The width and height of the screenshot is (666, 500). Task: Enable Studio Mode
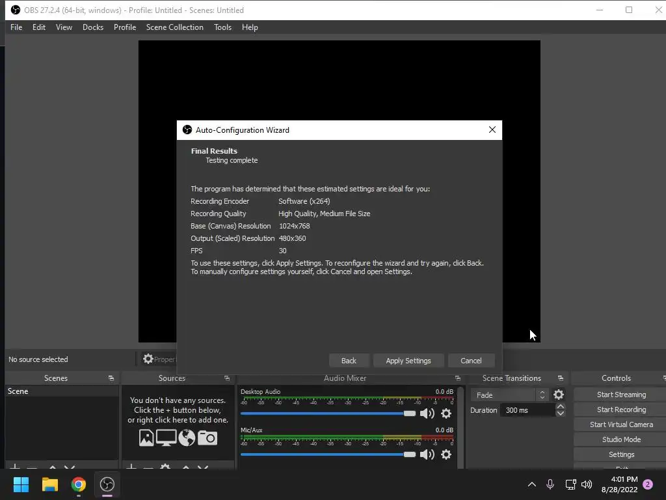pos(621,439)
